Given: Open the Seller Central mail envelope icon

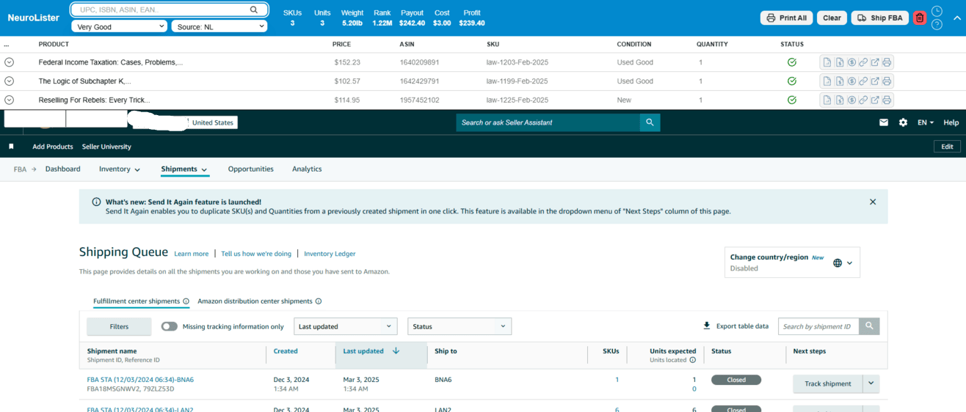Looking at the screenshot, I should point(884,122).
